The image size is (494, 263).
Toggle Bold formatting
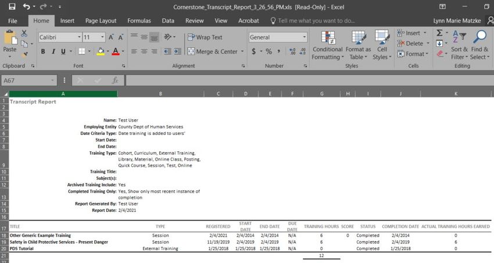coord(43,51)
